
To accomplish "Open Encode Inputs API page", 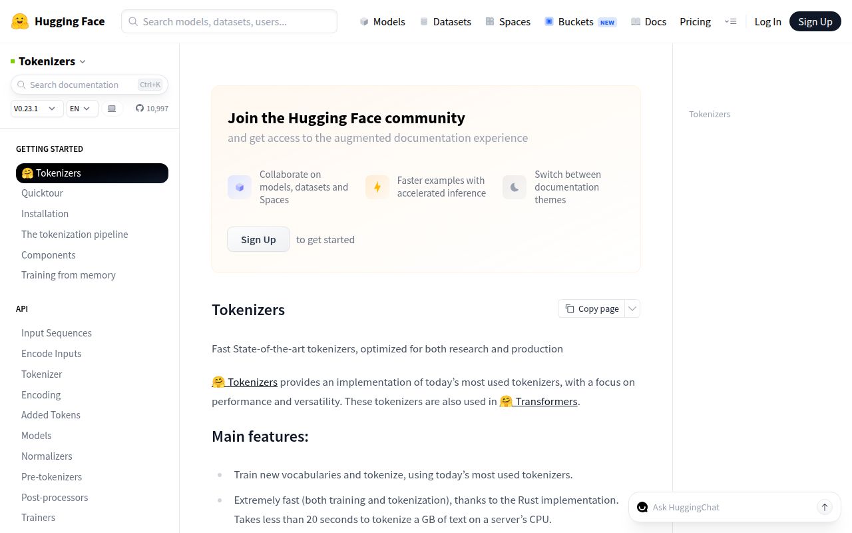I will click(x=51, y=354).
